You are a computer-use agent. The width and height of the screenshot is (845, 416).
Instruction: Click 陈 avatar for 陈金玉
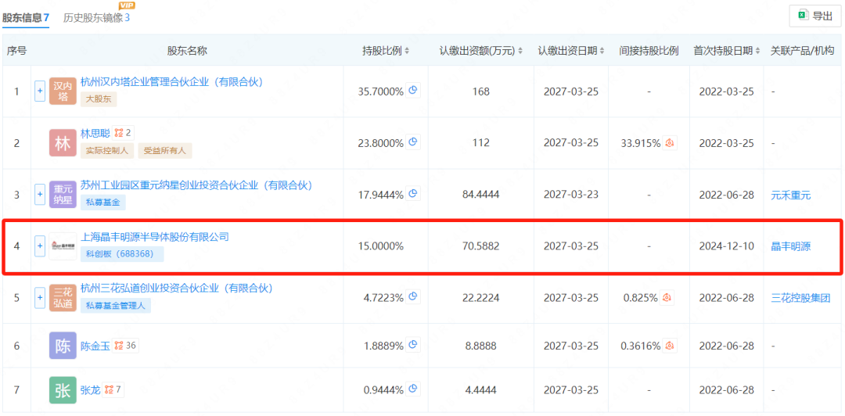point(63,346)
